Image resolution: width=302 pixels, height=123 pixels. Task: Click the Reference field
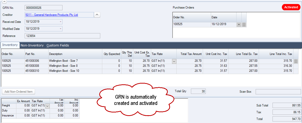pos(62,36)
